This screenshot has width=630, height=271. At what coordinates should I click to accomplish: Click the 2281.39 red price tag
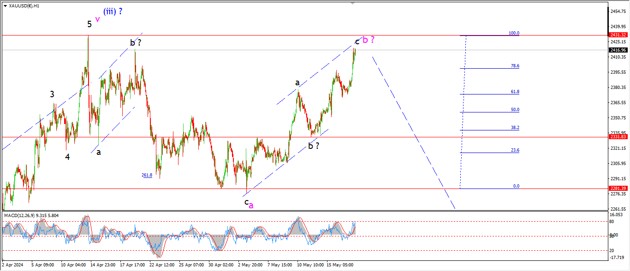618,189
